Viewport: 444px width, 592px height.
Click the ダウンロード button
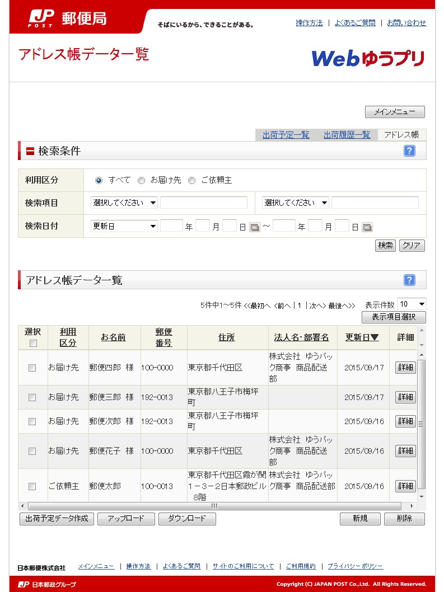coord(187,519)
